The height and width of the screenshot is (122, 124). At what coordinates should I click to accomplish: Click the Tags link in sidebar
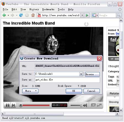118,76
